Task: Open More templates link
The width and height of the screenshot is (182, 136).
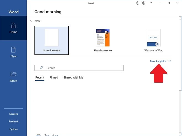Action: (x=158, y=61)
